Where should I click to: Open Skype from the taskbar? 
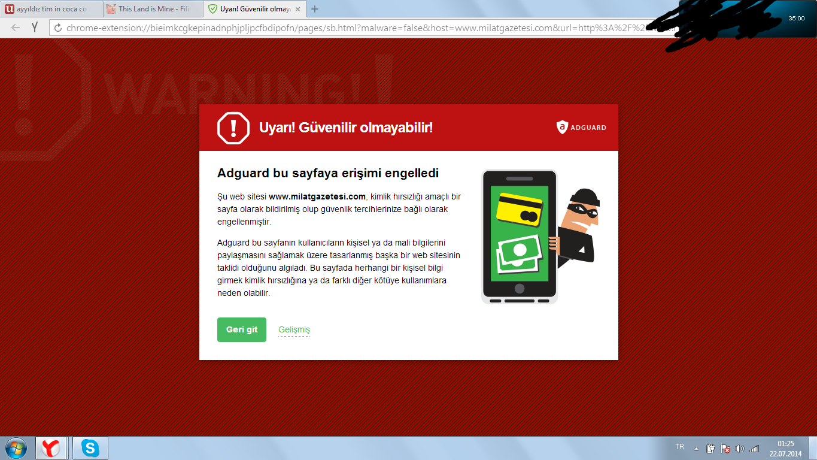(x=90, y=448)
